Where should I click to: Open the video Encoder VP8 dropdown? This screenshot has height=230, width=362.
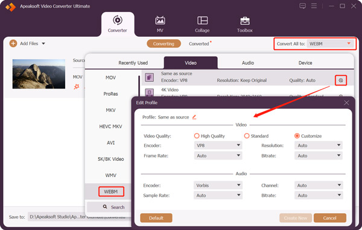point(218,146)
